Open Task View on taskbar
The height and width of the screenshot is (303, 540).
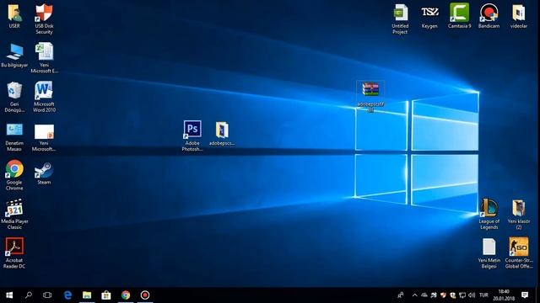47,295
